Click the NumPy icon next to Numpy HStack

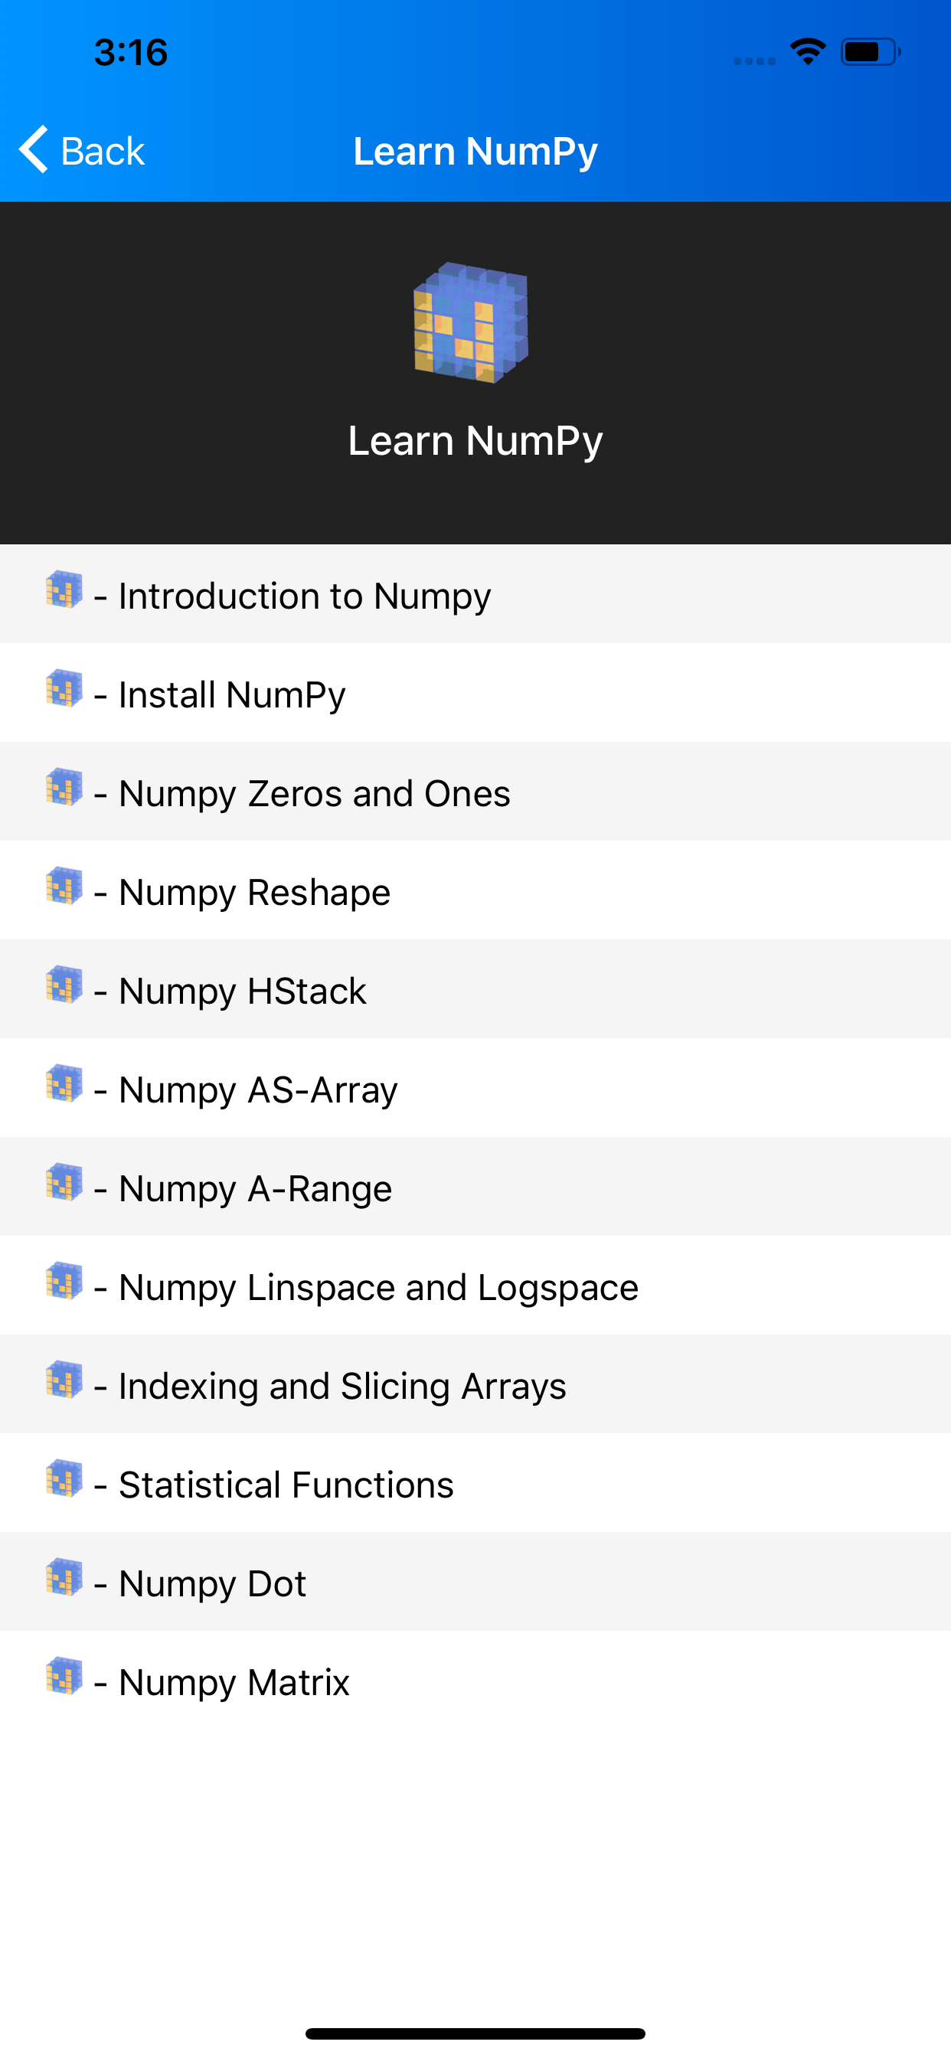click(x=65, y=990)
